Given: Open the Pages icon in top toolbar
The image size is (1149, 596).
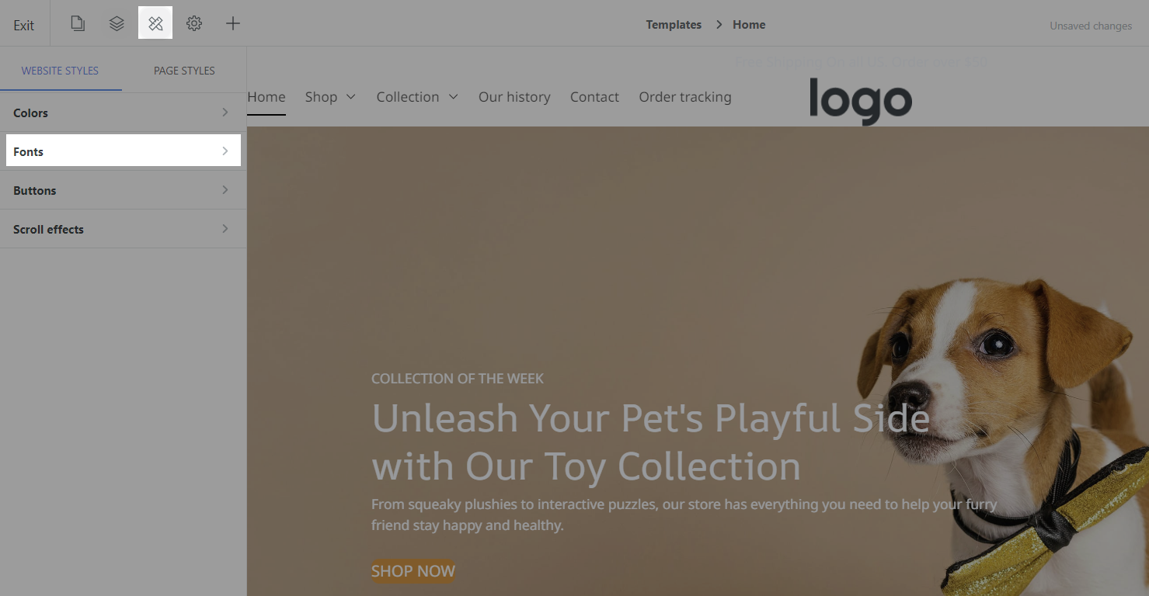Looking at the screenshot, I should (x=78, y=23).
